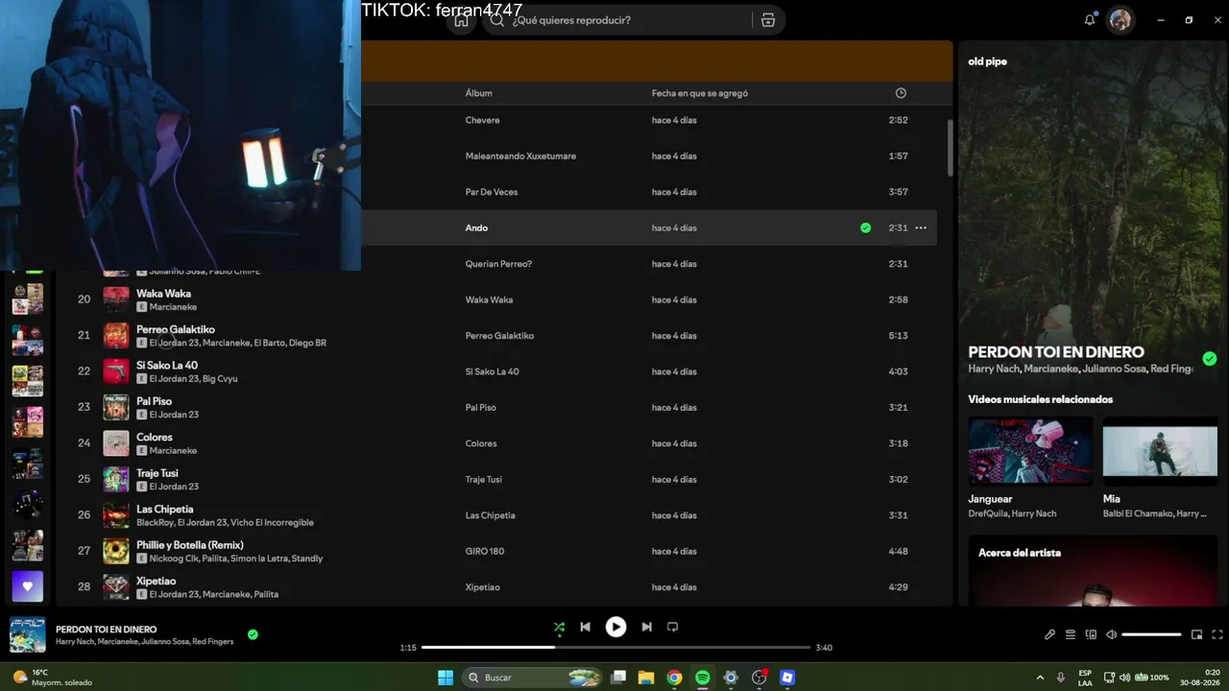Select 'Pal Piso' track title

point(155,401)
